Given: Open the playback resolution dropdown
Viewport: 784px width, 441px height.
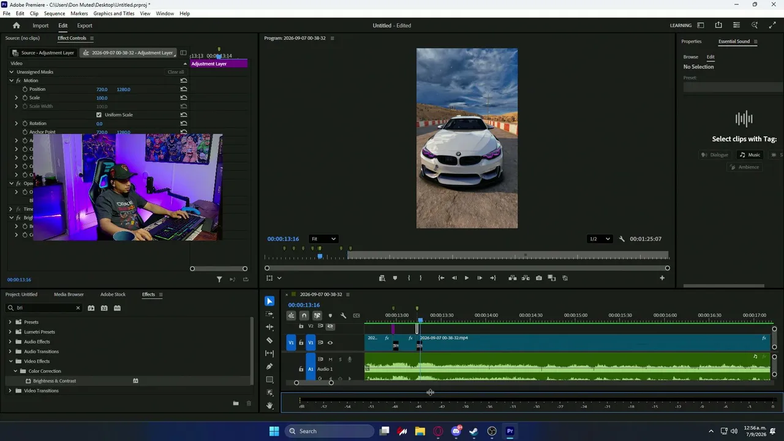Looking at the screenshot, I should (x=600, y=239).
